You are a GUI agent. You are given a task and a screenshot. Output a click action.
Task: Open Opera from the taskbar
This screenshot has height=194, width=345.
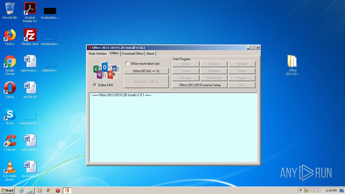pyautogui.click(x=58, y=190)
